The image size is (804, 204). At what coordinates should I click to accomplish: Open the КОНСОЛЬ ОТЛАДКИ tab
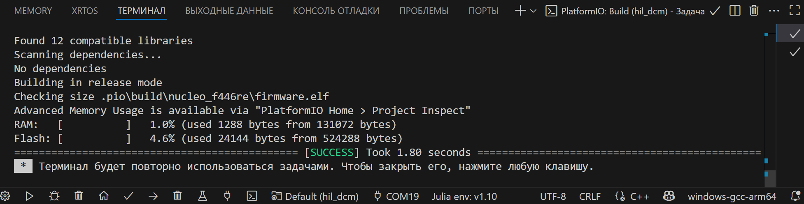(336, 11)
